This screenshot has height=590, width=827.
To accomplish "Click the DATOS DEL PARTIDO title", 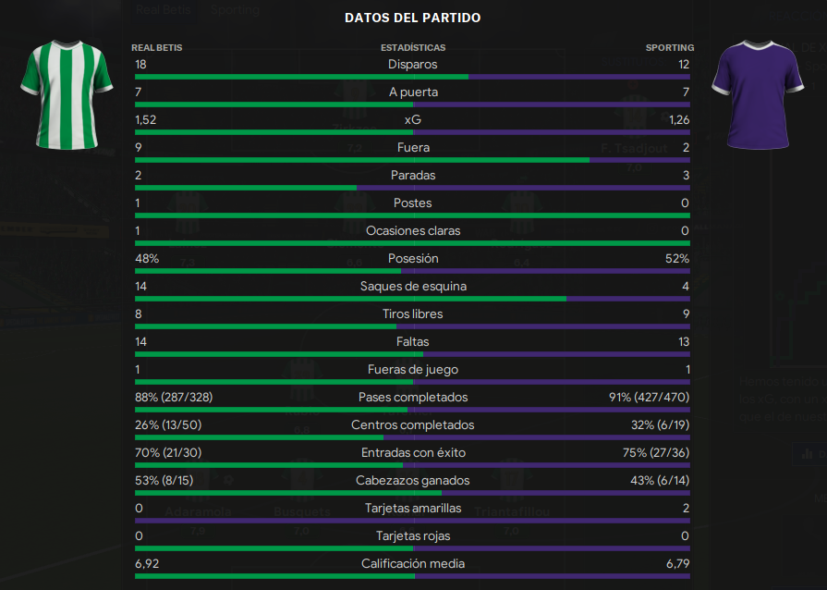I will pos(413,18).
